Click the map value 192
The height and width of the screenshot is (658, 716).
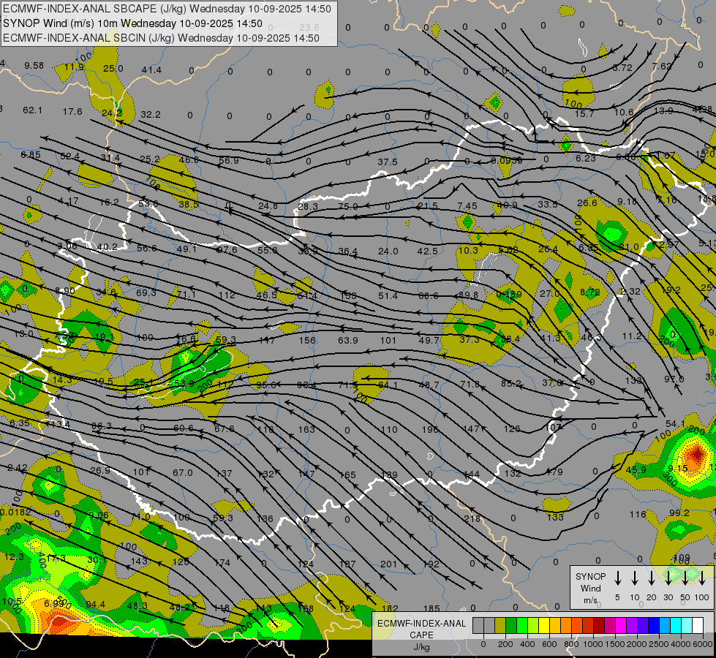[x=431, y=564]
